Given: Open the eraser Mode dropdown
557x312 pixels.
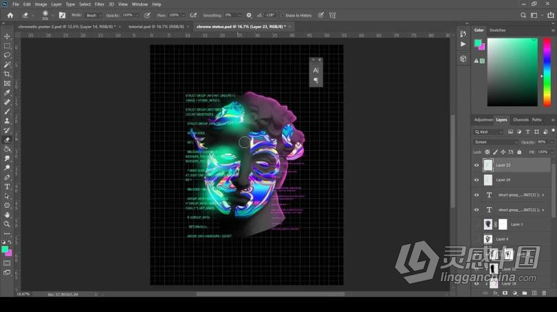Looking at the screenshot, I should pos(91,14).
